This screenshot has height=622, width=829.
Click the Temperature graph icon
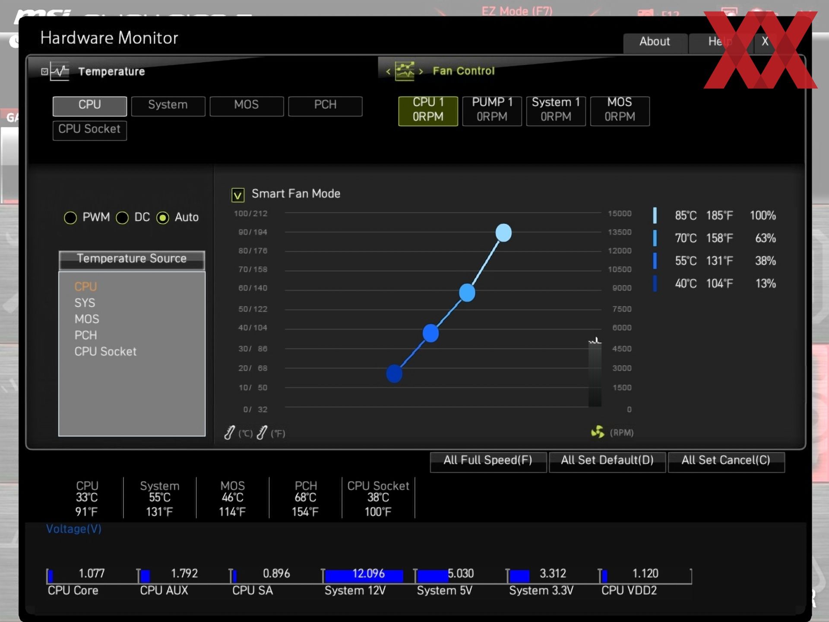click(x=60, y=71)
